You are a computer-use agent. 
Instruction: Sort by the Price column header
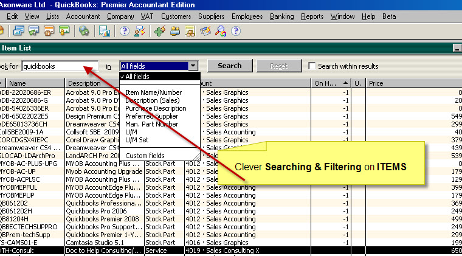(414, 83)
